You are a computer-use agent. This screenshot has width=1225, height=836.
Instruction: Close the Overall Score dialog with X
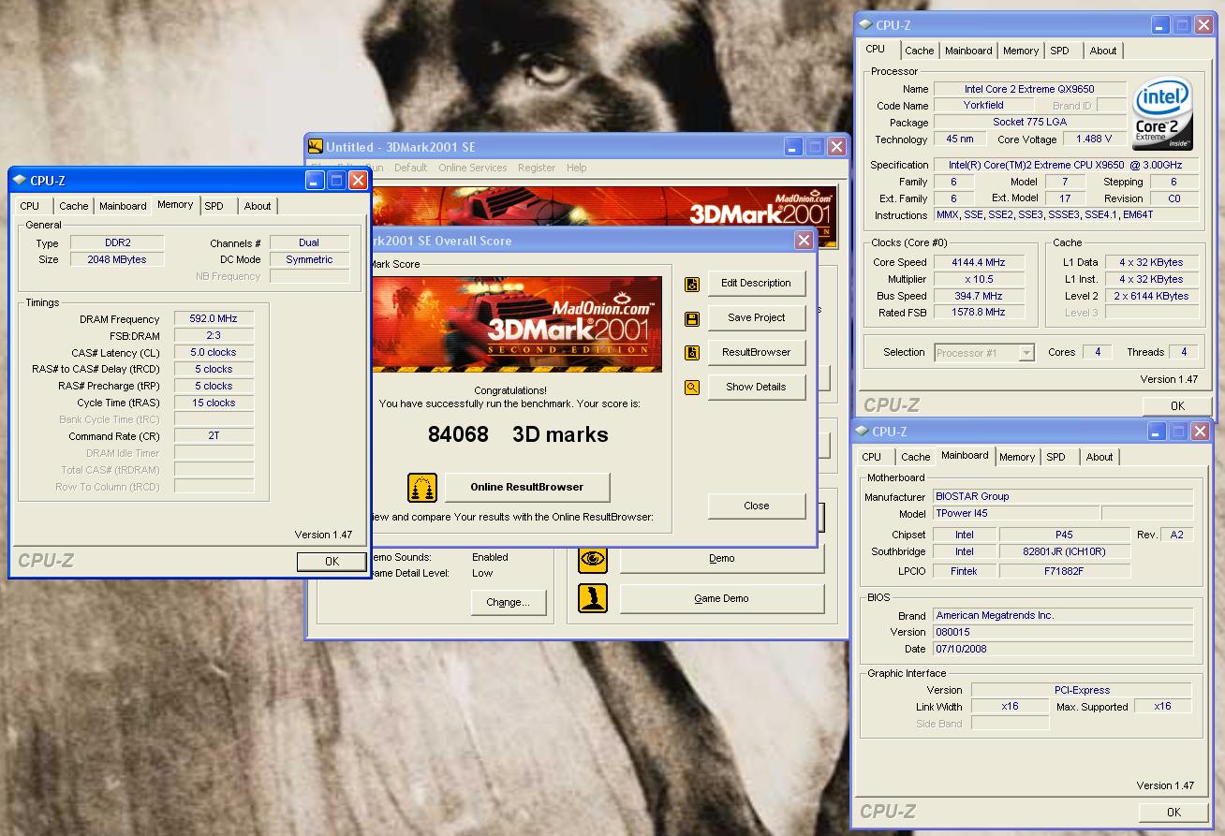804,241
